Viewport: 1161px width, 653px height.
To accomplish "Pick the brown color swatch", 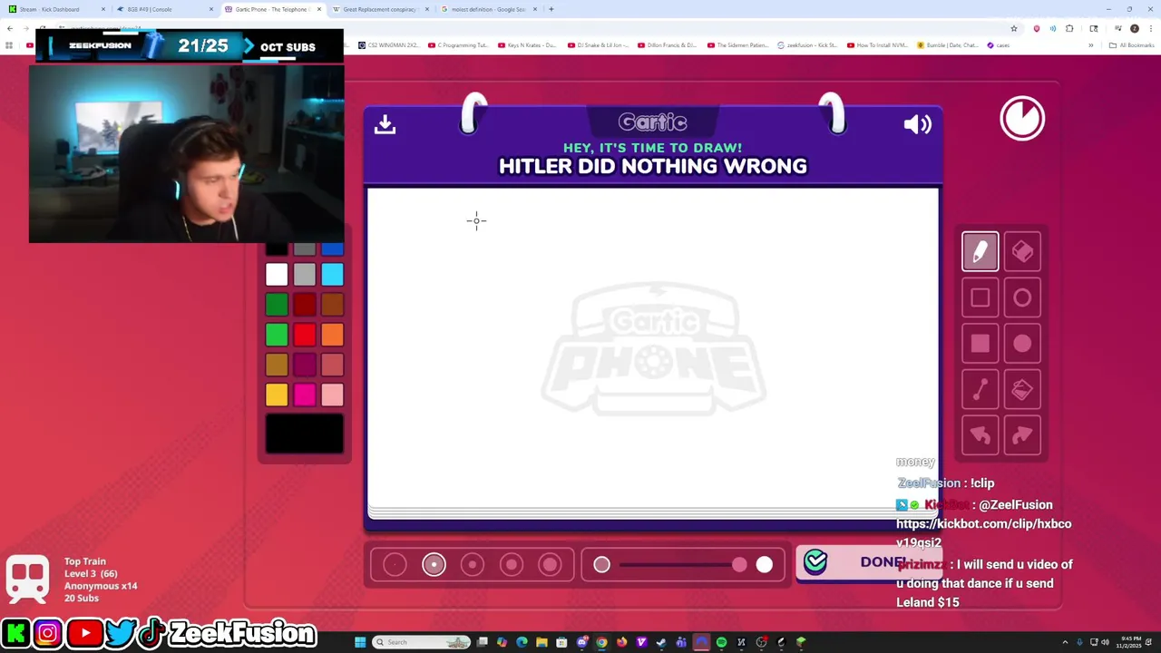I will click(332, 305).
